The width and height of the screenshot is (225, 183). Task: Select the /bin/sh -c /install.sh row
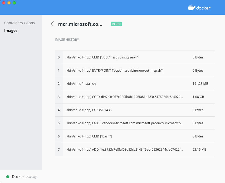pyautogui.click(x=135, y=84)
